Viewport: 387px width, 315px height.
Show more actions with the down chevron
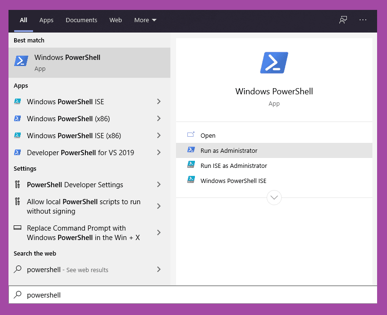(274, 198)
